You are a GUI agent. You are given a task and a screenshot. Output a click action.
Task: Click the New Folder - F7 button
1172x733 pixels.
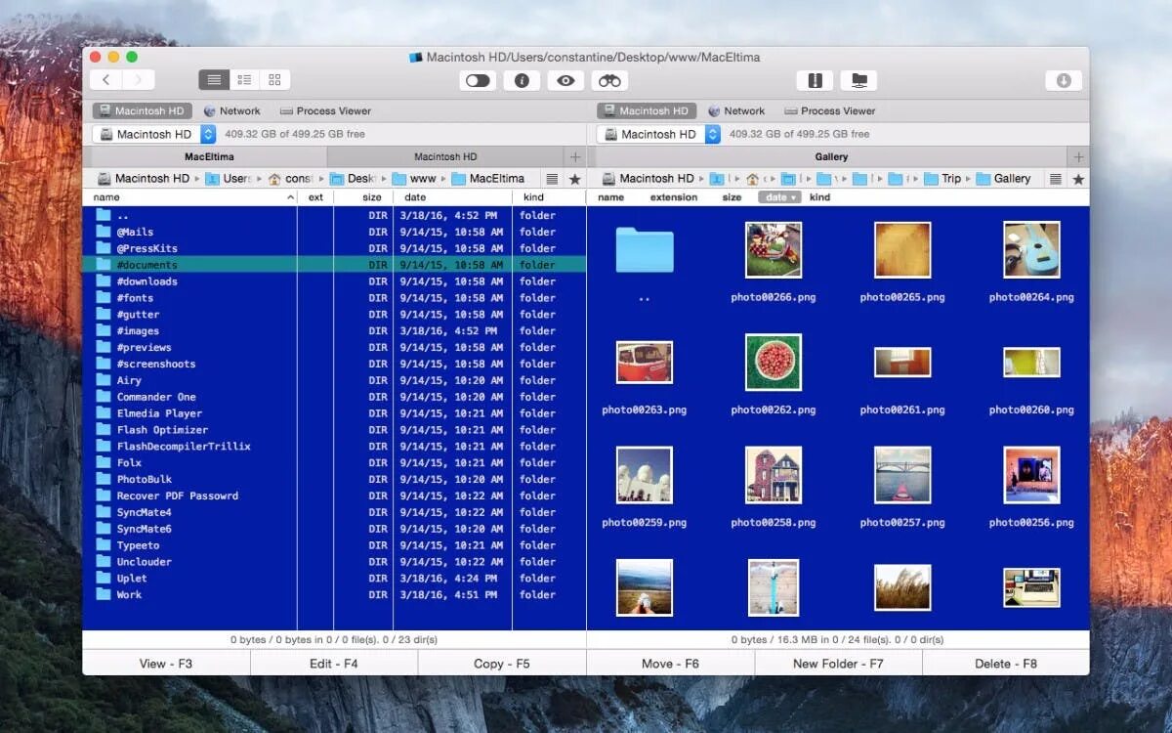click(838, 663)
